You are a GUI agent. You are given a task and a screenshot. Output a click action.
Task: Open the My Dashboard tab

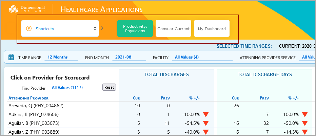pos(212,28)
